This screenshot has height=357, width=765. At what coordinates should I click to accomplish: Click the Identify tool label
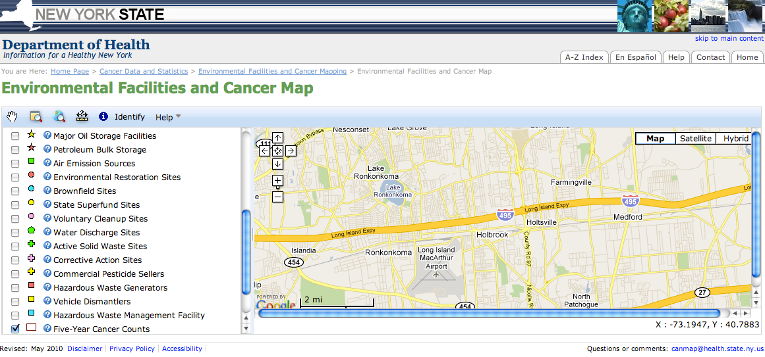pyautogui.click(x=130, y=117)
